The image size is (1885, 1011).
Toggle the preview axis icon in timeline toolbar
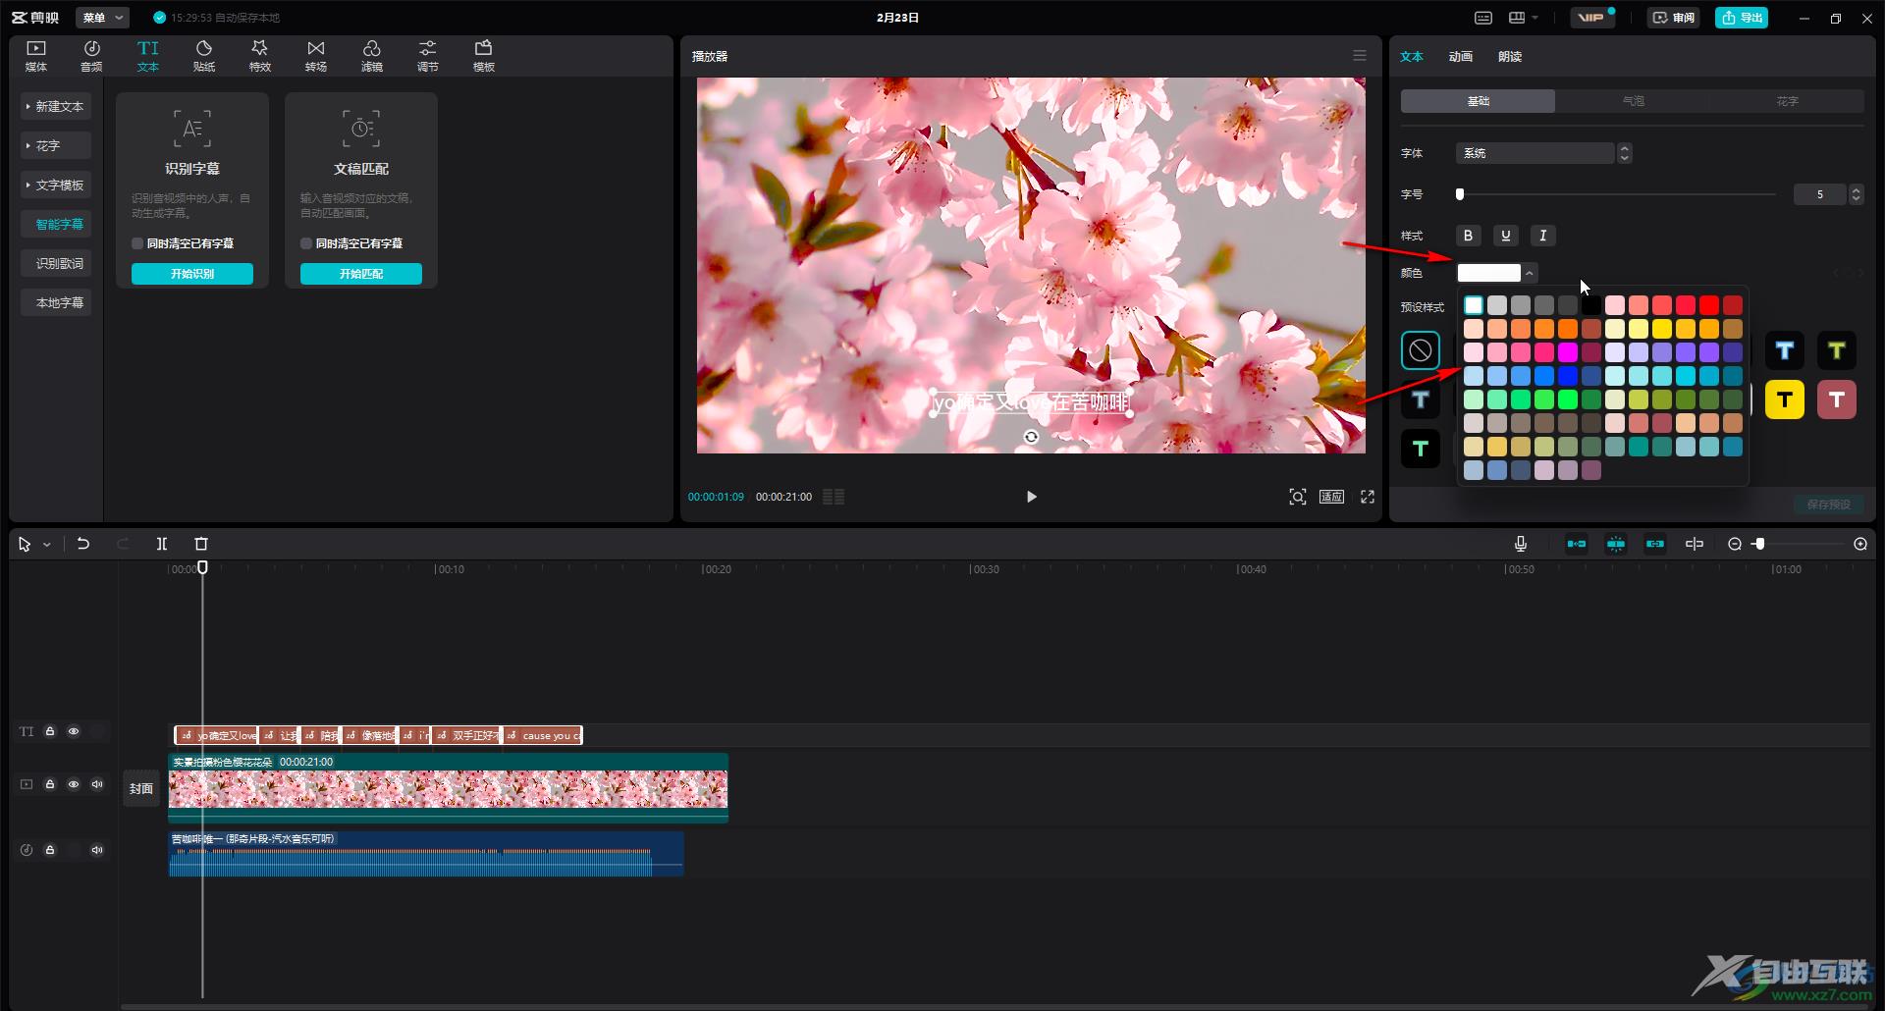click(1695, 544)
